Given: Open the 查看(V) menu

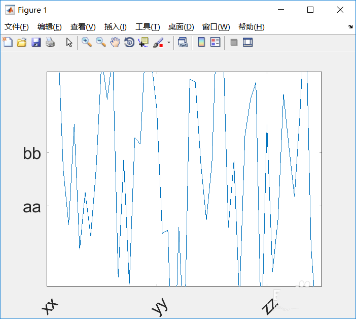Looking at the screenshot, I should tap(83, 27).
